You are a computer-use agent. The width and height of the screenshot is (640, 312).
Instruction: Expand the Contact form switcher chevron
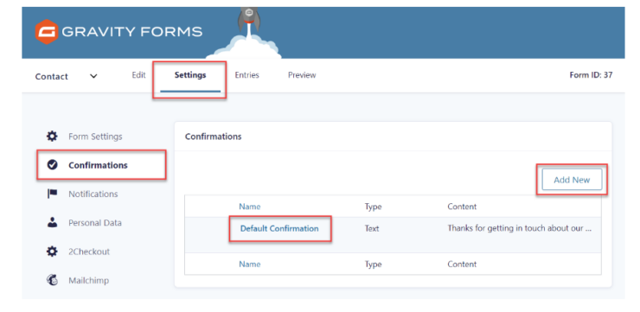tap(93, 76)
